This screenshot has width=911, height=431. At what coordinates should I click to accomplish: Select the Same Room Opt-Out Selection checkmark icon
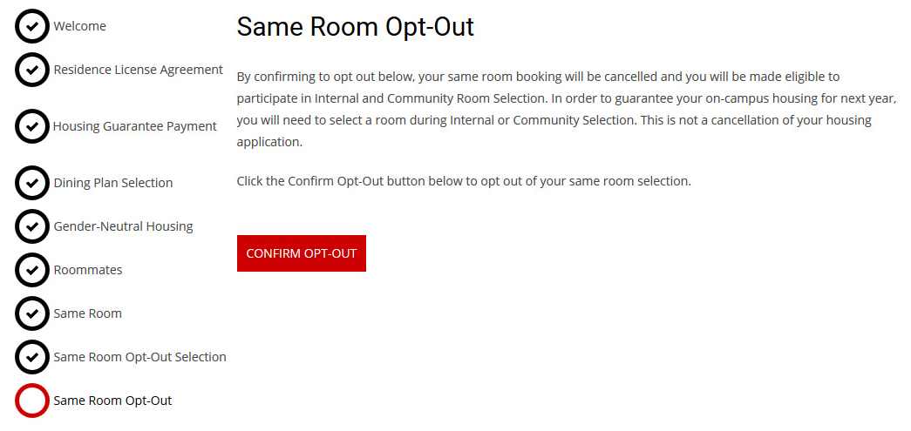click(32, 357)
